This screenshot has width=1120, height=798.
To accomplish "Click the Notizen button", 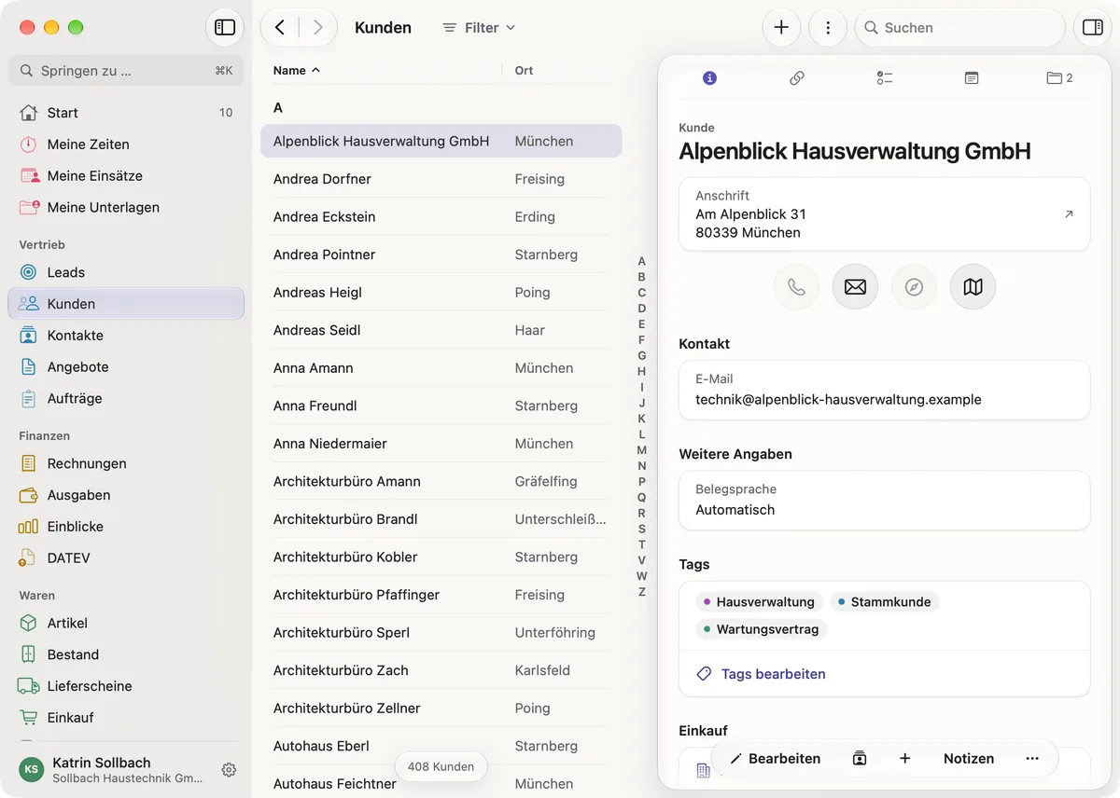I will pos(969,759).
